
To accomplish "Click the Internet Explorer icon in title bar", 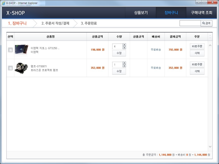I will click(x=3, y=3).
